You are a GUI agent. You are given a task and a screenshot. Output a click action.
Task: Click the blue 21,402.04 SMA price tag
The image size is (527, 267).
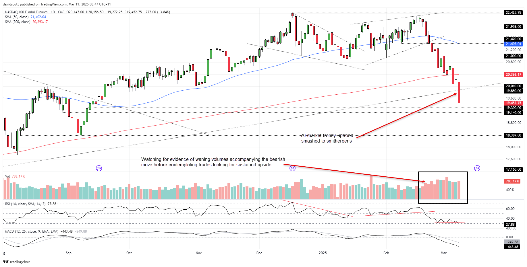[x=514, y=44]
